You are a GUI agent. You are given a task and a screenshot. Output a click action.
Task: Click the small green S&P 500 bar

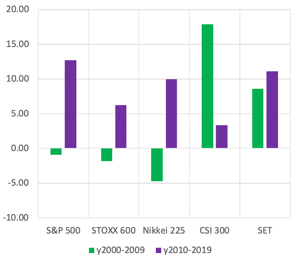click(56, 152)
